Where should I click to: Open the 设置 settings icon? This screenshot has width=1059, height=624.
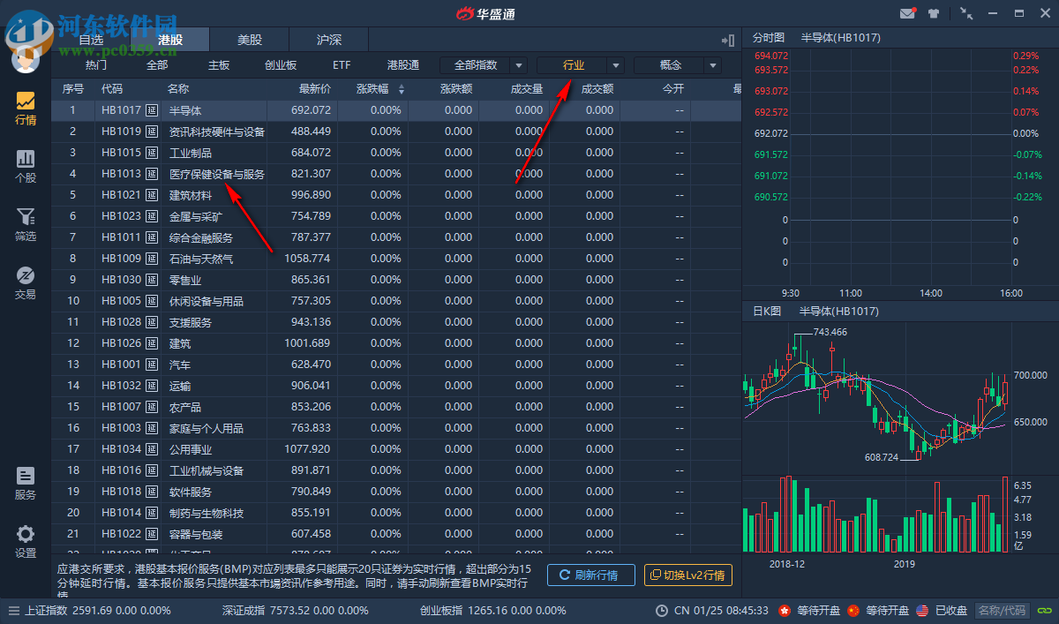point(25,541)
